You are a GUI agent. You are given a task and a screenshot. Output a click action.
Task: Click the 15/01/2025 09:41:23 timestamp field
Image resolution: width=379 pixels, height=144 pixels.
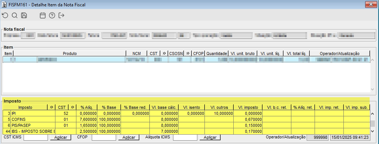pyautogui.click(x=350, y=137)
